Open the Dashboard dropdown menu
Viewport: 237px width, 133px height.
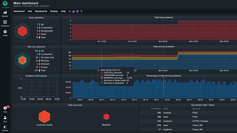[x=19, y=11]
